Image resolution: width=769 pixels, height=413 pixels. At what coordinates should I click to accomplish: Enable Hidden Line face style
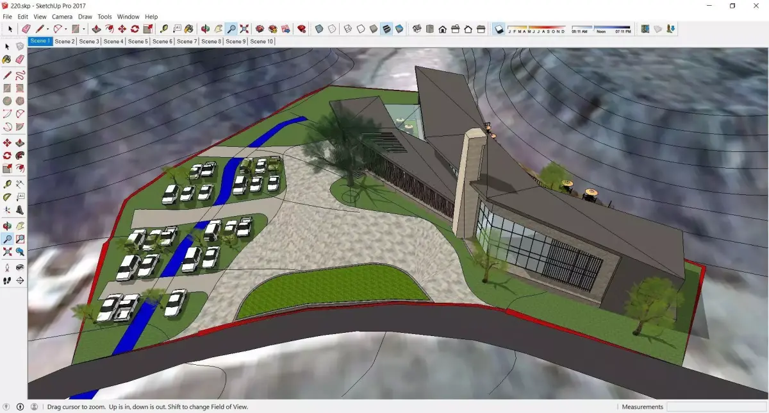361,29
